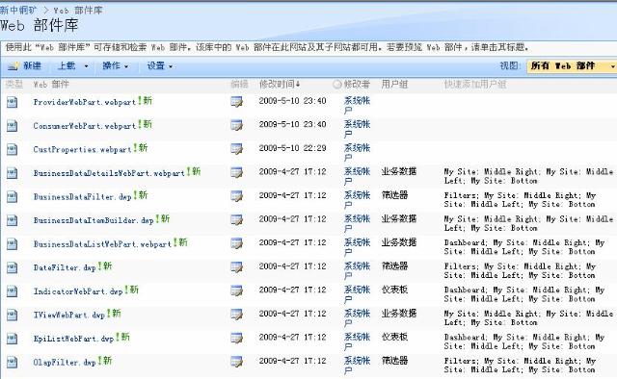617x379 pixels.
Task: Open BusinessDataListWebPart.webpart link
Action: (102, 244)
